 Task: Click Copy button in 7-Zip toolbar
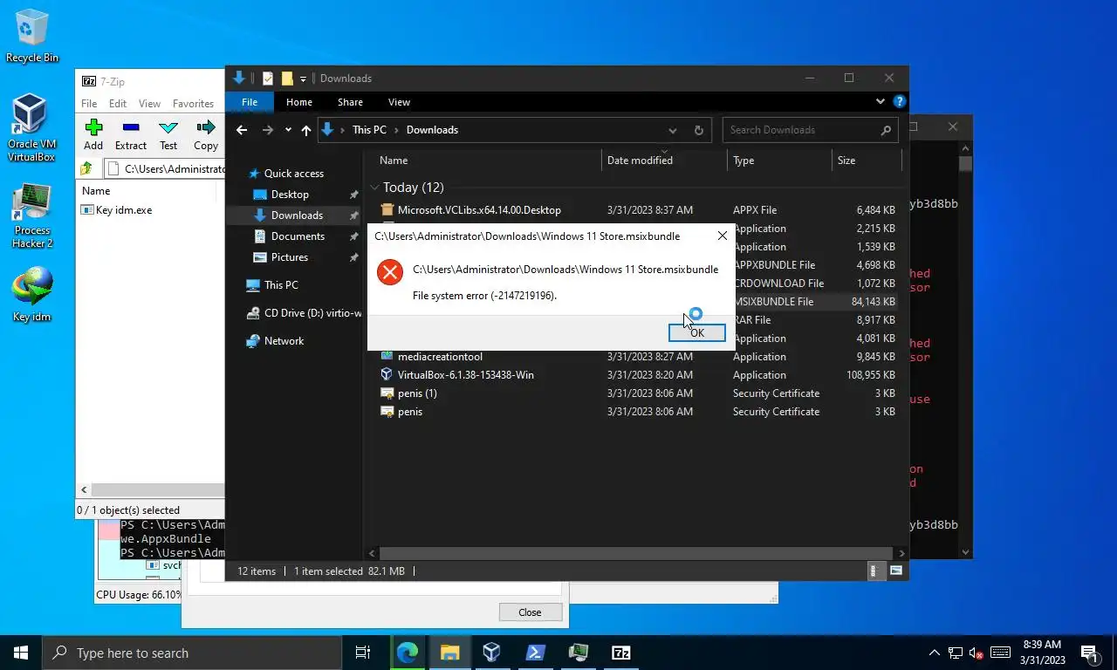tap(206, 135)
